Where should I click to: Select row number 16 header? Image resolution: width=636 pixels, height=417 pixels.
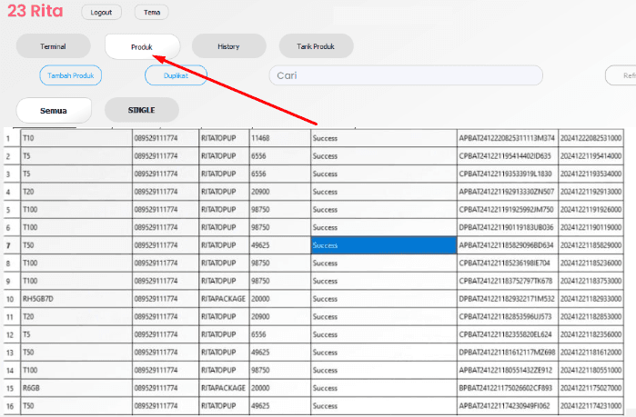click(9, 406)
